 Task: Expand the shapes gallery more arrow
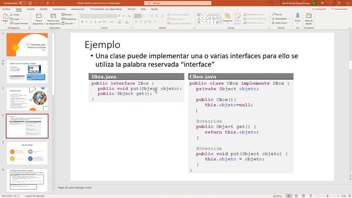(x=221, y=23)
